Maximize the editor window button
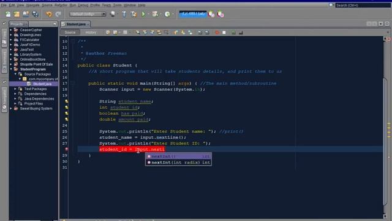 pyautogui.click(x=386, y=24)
